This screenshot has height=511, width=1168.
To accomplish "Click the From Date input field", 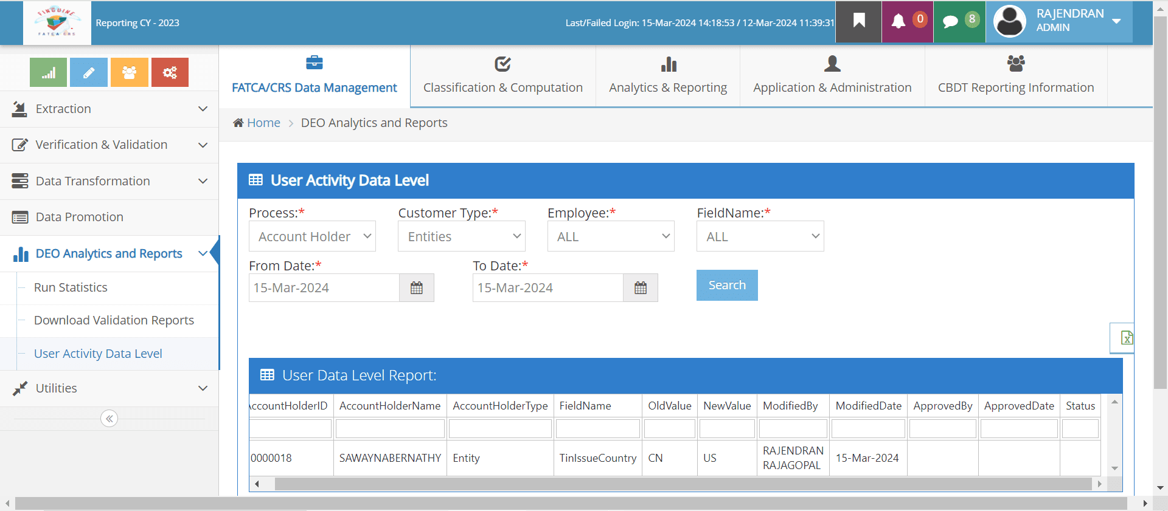I will [324, 288].
